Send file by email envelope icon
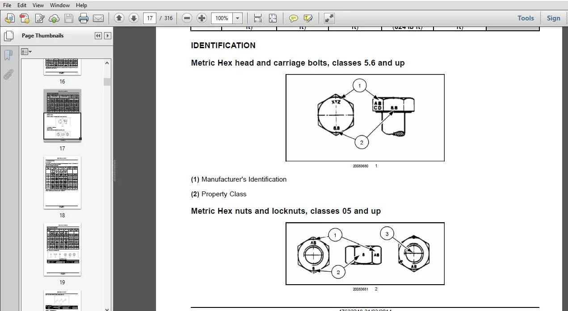 point(98,18)
